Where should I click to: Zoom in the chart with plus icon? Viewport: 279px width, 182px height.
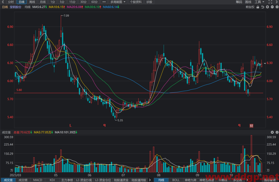point(268,7)
